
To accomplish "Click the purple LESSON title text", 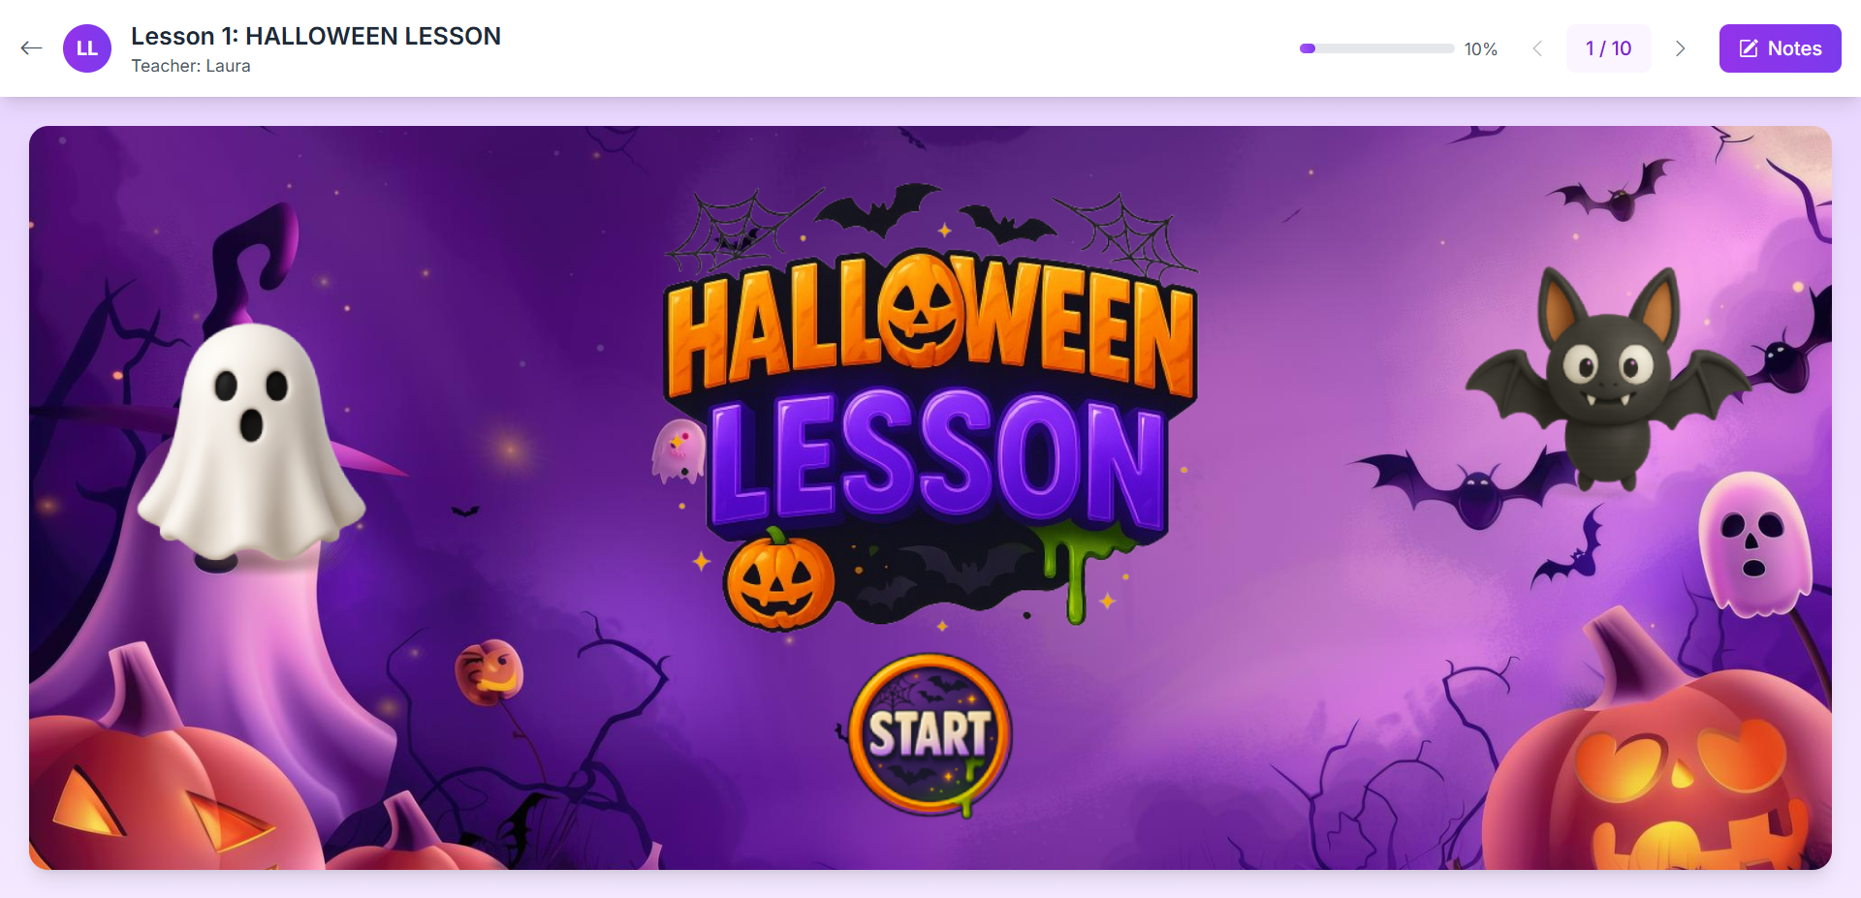I will coord(936,457).
